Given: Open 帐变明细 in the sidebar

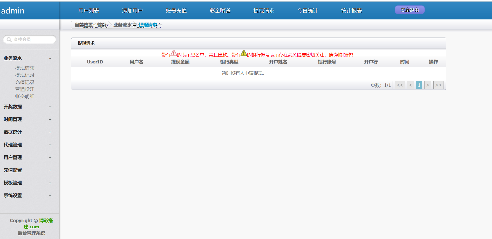Looking at the screenshot, I should tap(25, 96).
